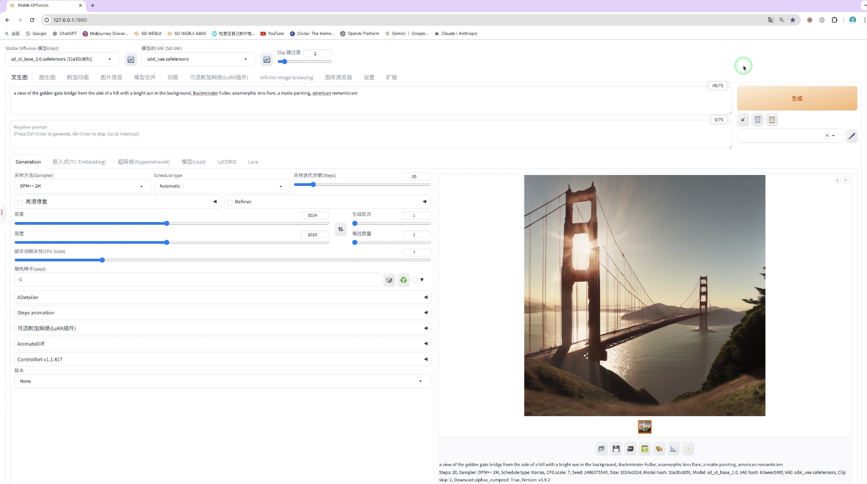
Task: Expand the AnimateDiff section
Action: point(222,344)
